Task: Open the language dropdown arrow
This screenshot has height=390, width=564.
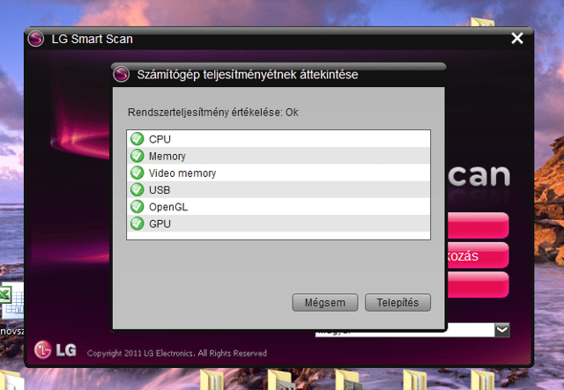Action: [x=502, y=329]
